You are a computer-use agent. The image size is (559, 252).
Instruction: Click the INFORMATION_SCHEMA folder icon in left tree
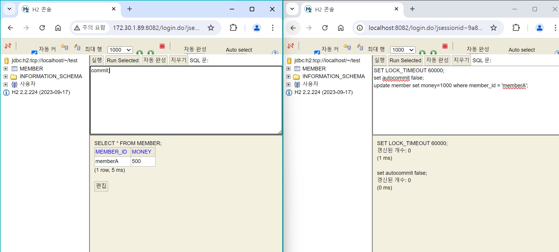tap(14, 77)
